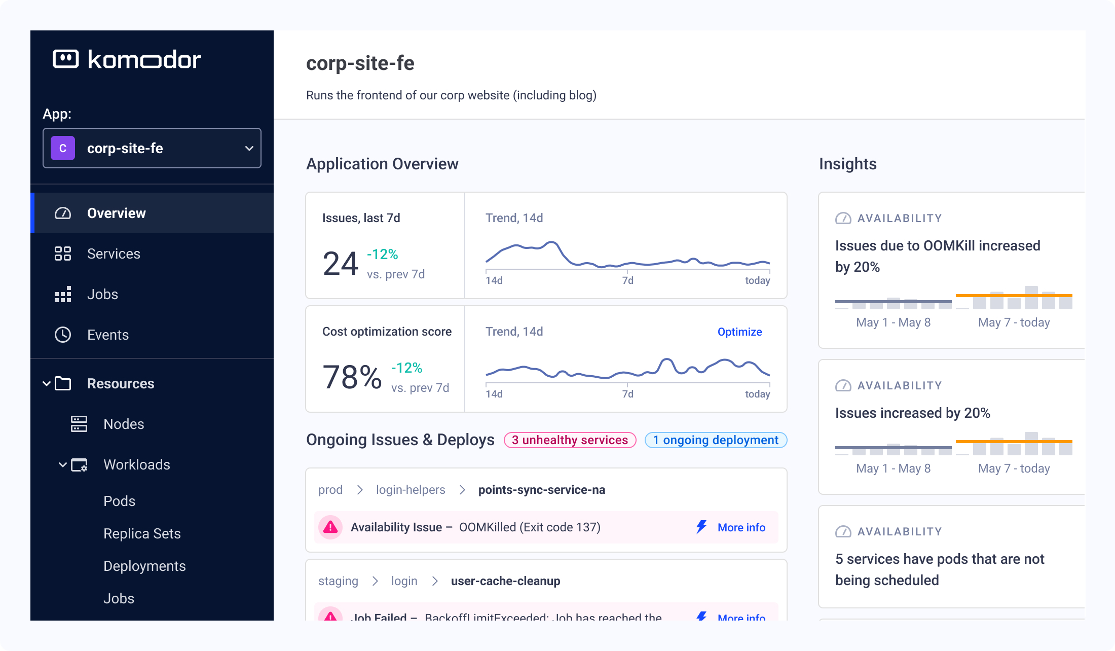Click the Nodes server icon
Viewport: 1115px width, 651px height.
point(79,424)
